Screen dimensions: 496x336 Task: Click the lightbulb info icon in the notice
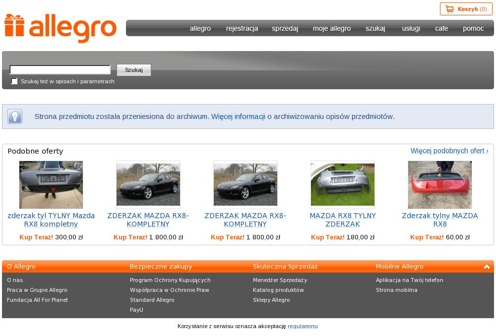tap(15, 116)
